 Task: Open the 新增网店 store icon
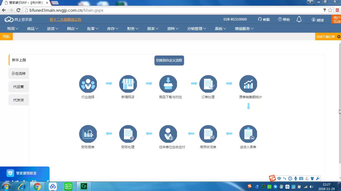128,84
